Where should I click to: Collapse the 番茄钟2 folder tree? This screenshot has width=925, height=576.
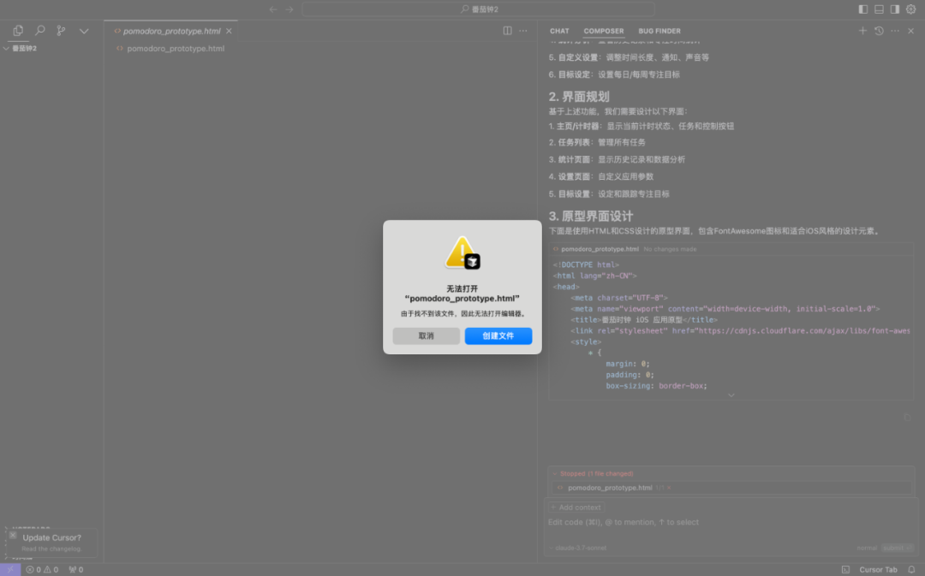[x=7, y=49]
